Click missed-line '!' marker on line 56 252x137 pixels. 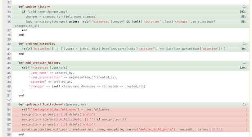(246, 120)
